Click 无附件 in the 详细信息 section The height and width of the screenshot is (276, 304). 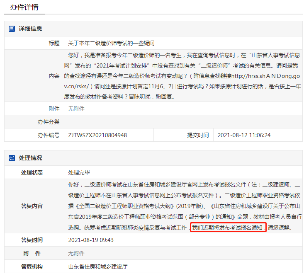[76, 109]
